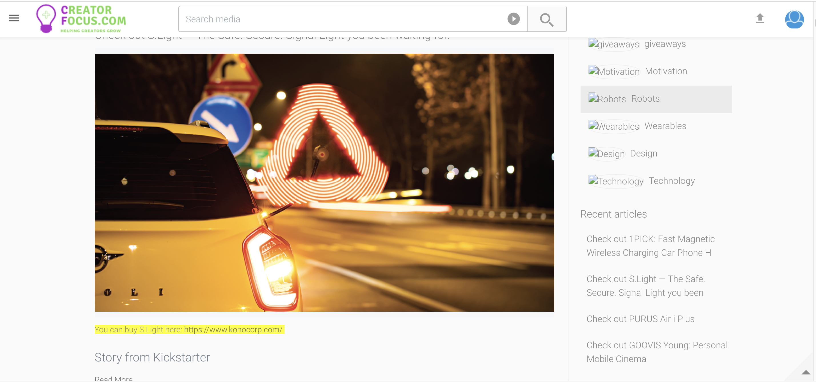The width and height of the screenshot is (816, 382).
Task: Select the Wearables category
Action: pyautogui.click(x=665, y=126)
